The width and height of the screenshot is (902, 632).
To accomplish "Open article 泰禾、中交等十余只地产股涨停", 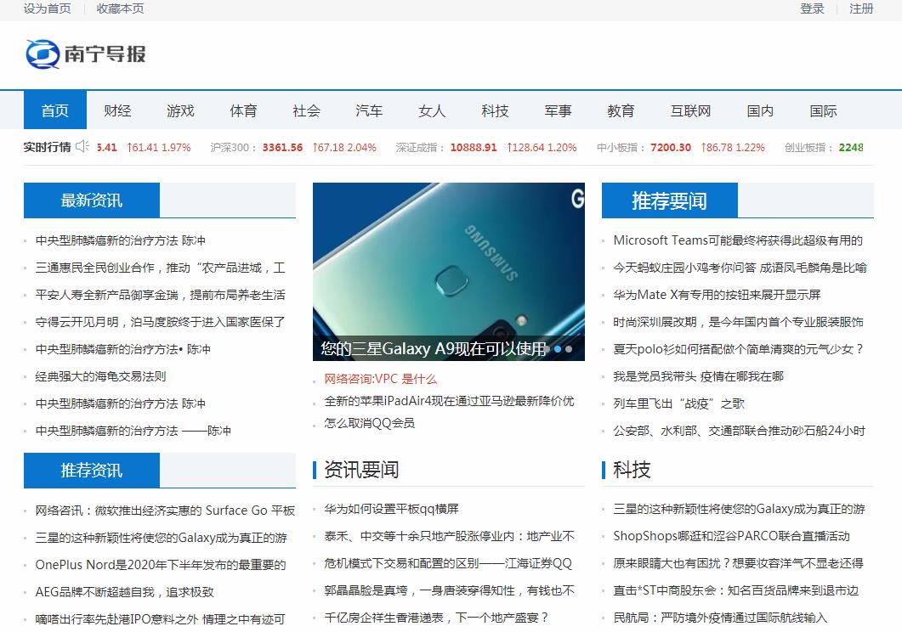I will pyautogui.click(x=449, y=536).
